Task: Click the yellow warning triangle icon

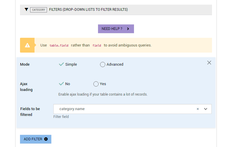Action: click(27, 45)
